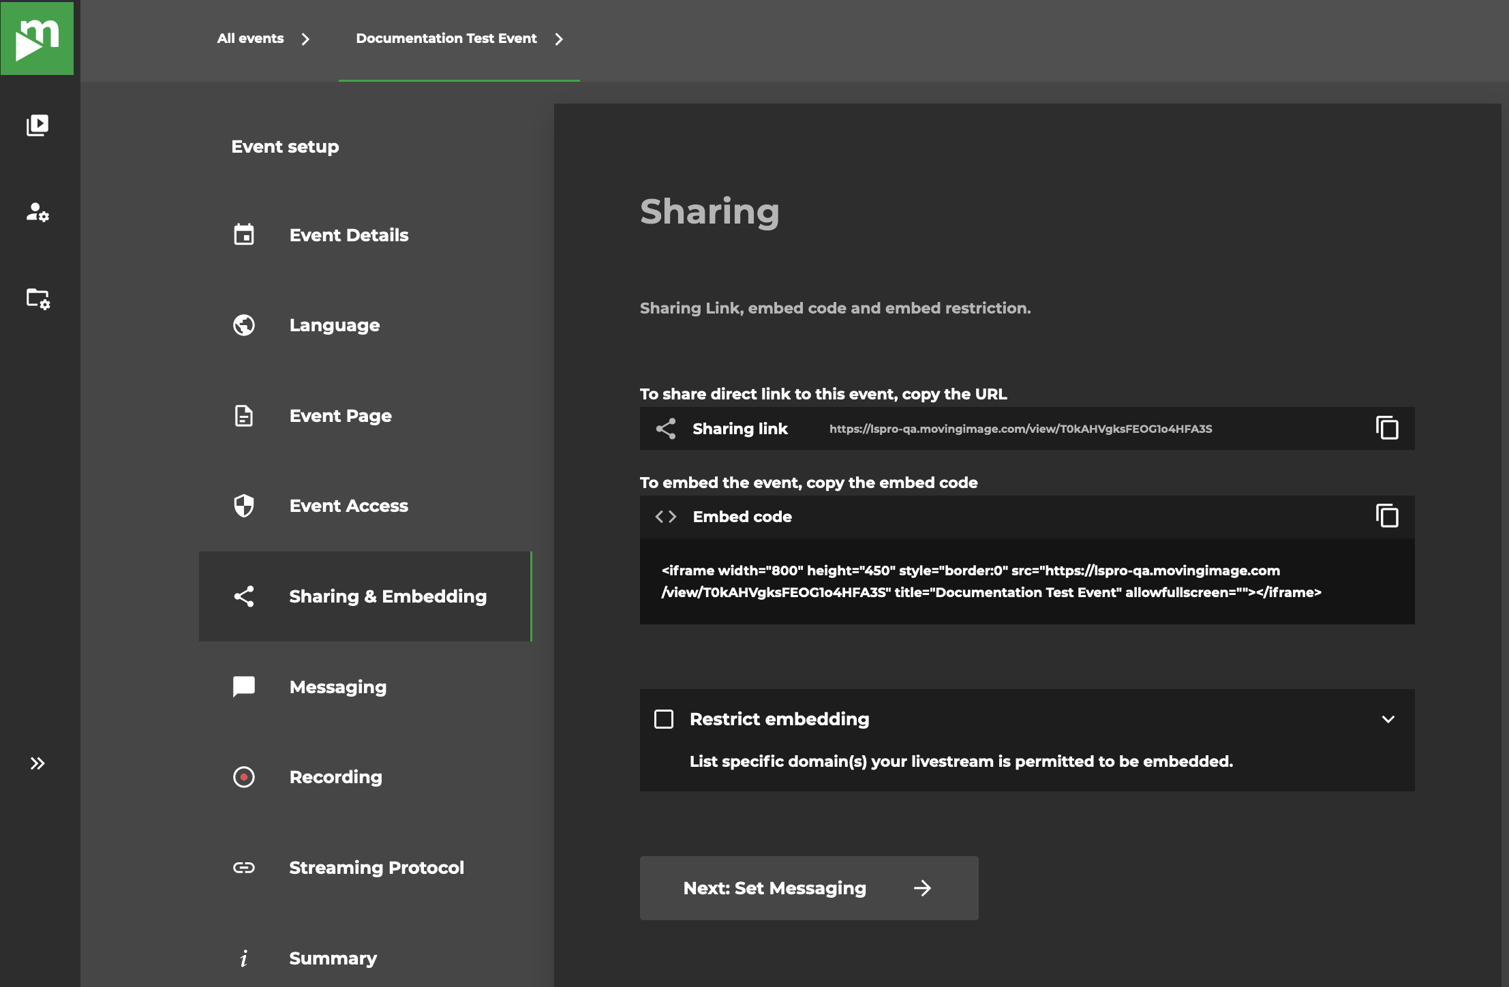Click the Sharing page title
Viewport: 1509px width, 987px height.
(710, 212)
